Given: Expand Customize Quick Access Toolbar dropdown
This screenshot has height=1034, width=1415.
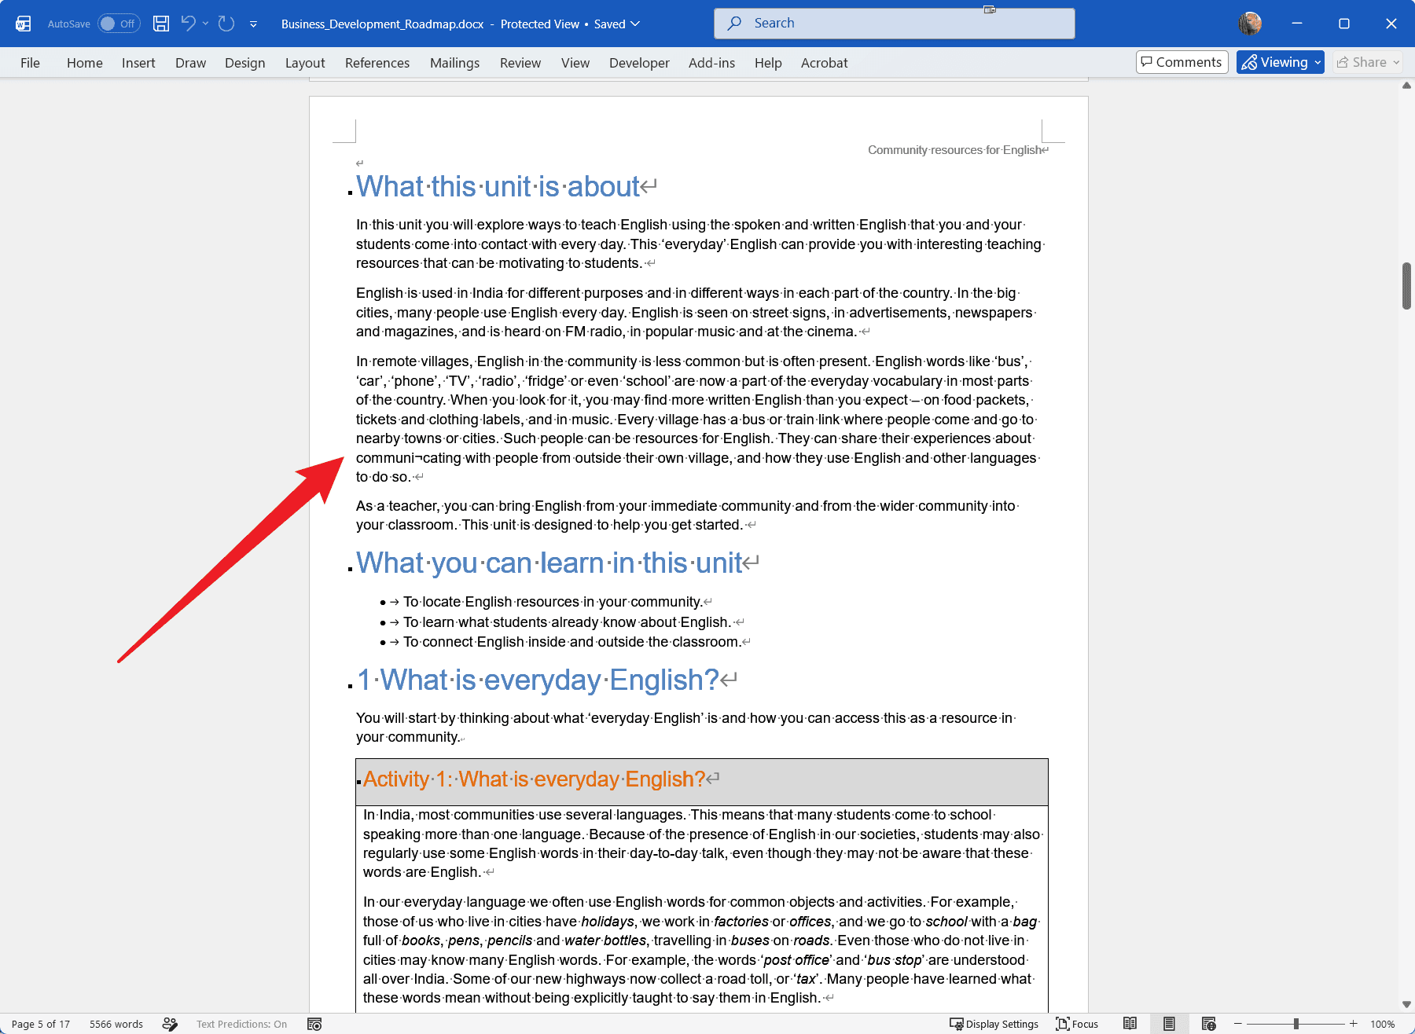Looking at the screenshot, I should [253, 24].
